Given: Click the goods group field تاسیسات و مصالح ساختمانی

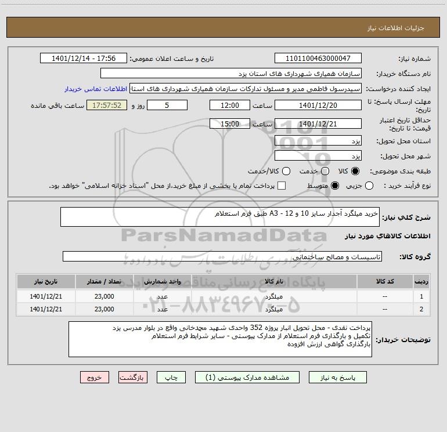Looking at the screenshot, I should point(222,256).
